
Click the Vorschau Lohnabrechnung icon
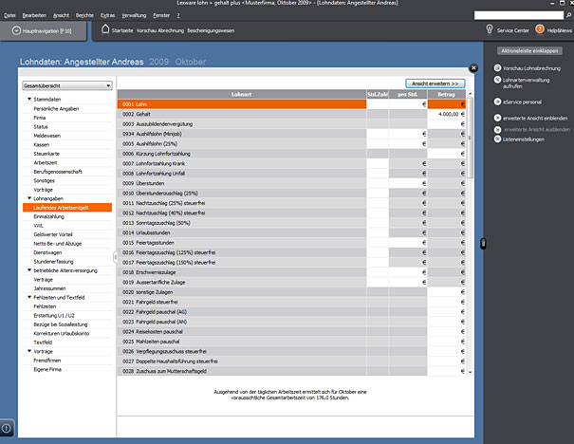497,69
